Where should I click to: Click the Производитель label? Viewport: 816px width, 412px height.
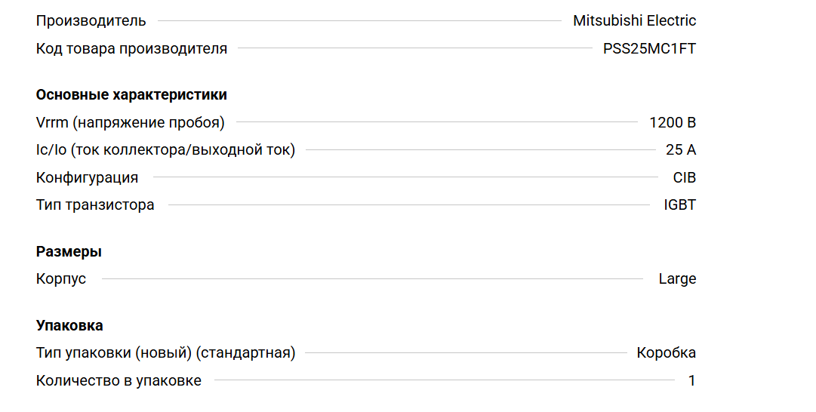(x=91, y=20)
